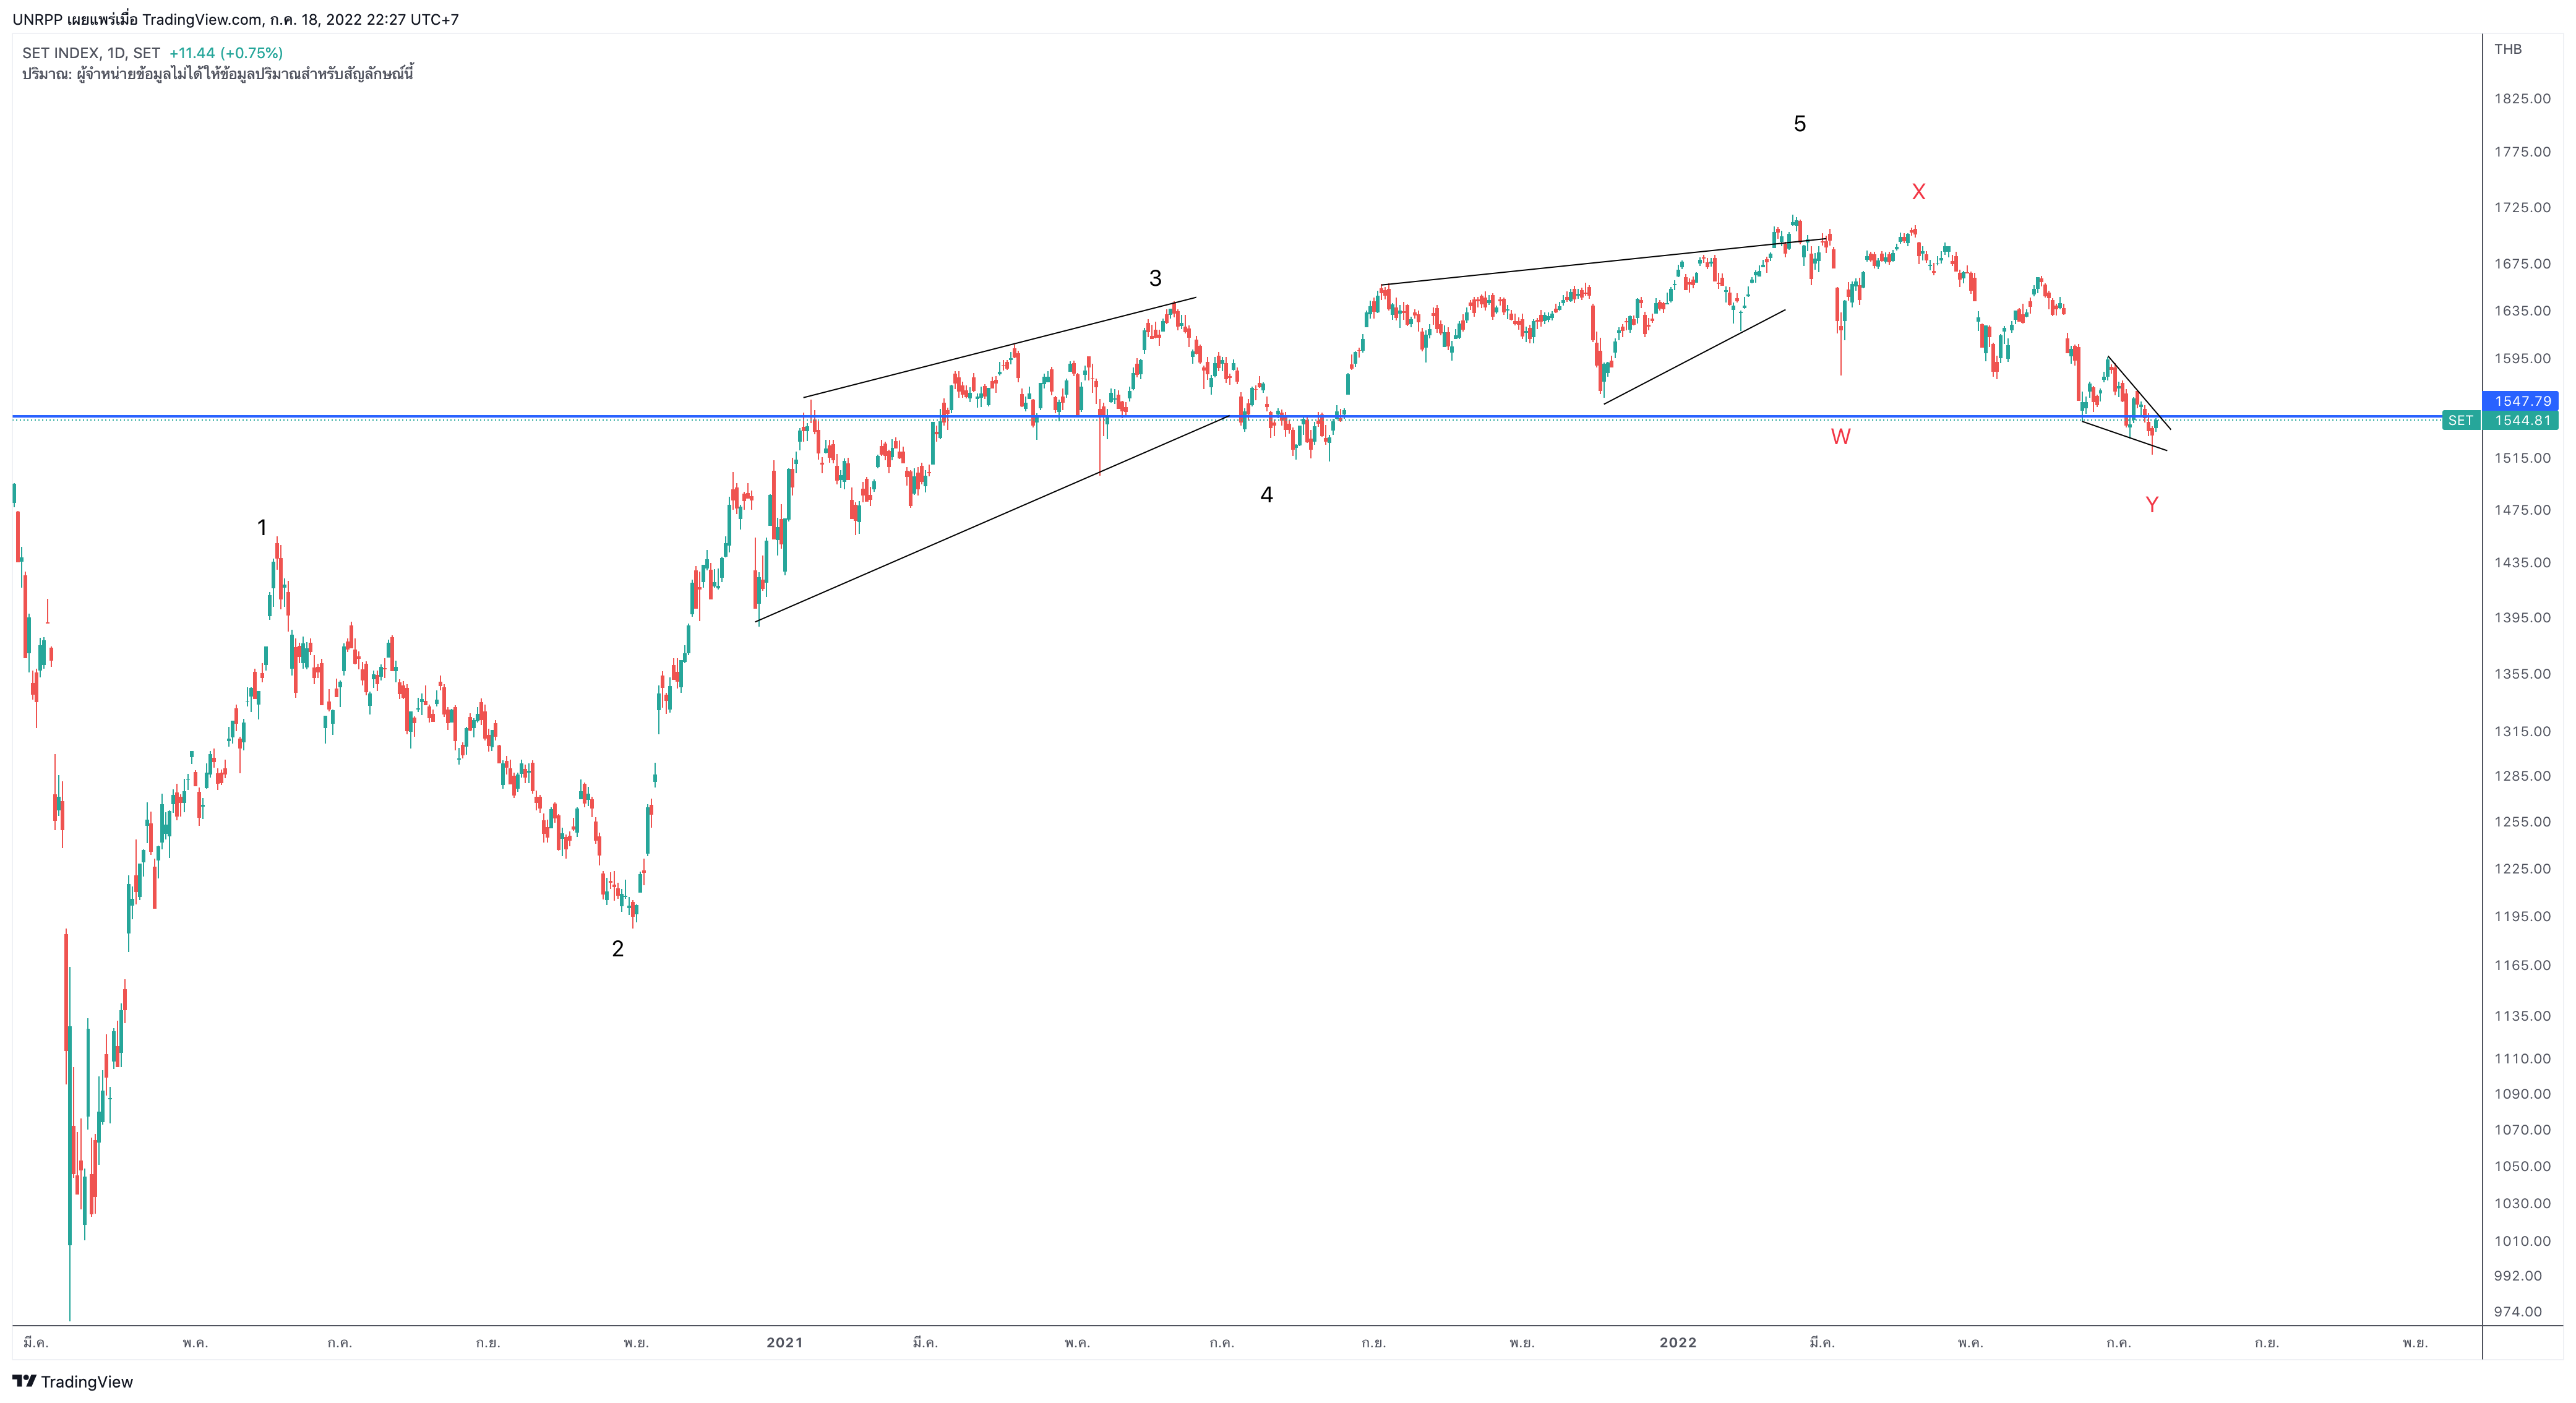Image resolution: width=2576 pixels, height=1403 pixels.
Task: Click the 2021 year label on the time axis
Action: 784,1342
